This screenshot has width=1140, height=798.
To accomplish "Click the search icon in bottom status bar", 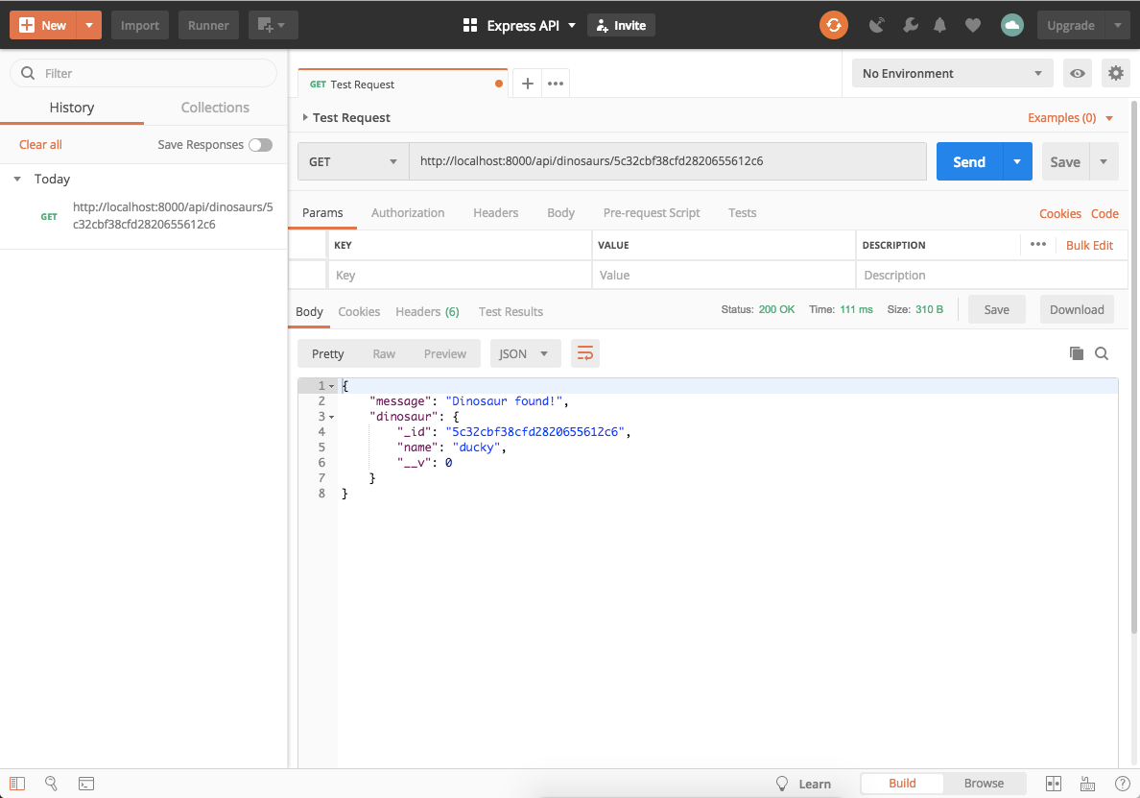I will (x=51, y=784).
